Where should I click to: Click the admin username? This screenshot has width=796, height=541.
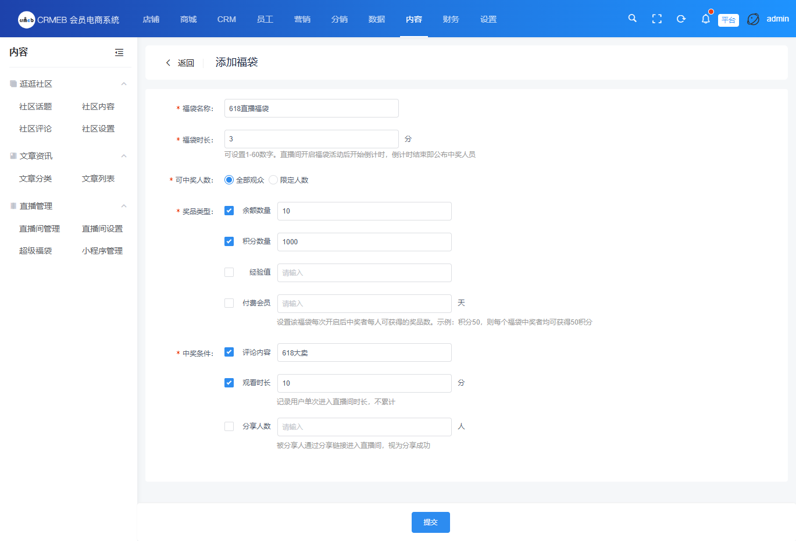click(x=777, y=19)
